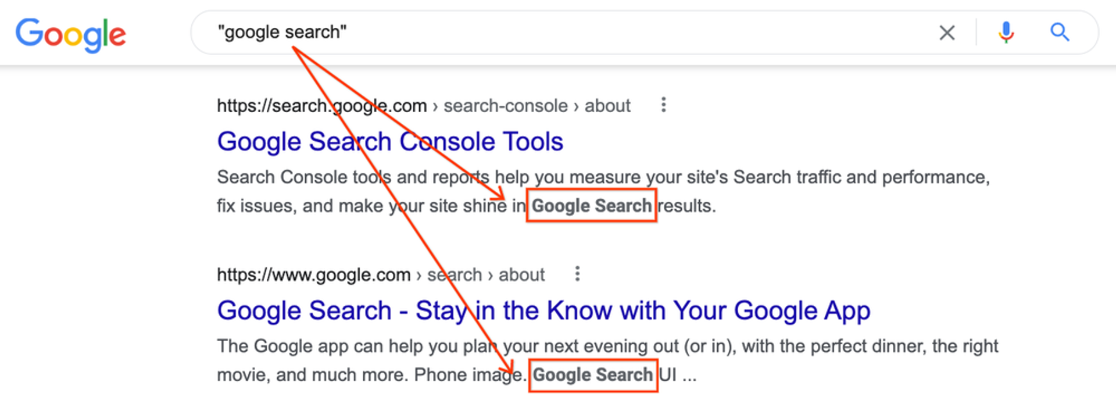Clear the search query with the X icon

click(947, 33)
